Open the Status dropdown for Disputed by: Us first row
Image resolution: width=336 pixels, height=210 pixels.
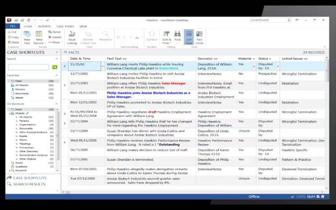click(278, 66)
